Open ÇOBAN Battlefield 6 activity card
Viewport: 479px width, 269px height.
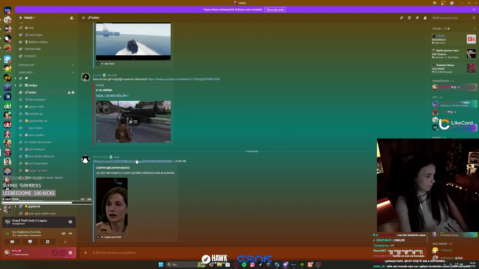454,39
